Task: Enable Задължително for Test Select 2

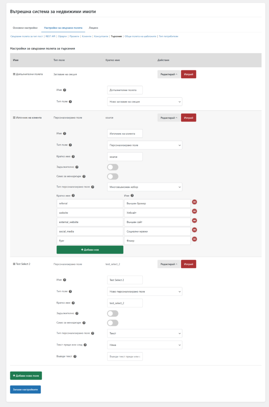Action: tap(113, 314)
